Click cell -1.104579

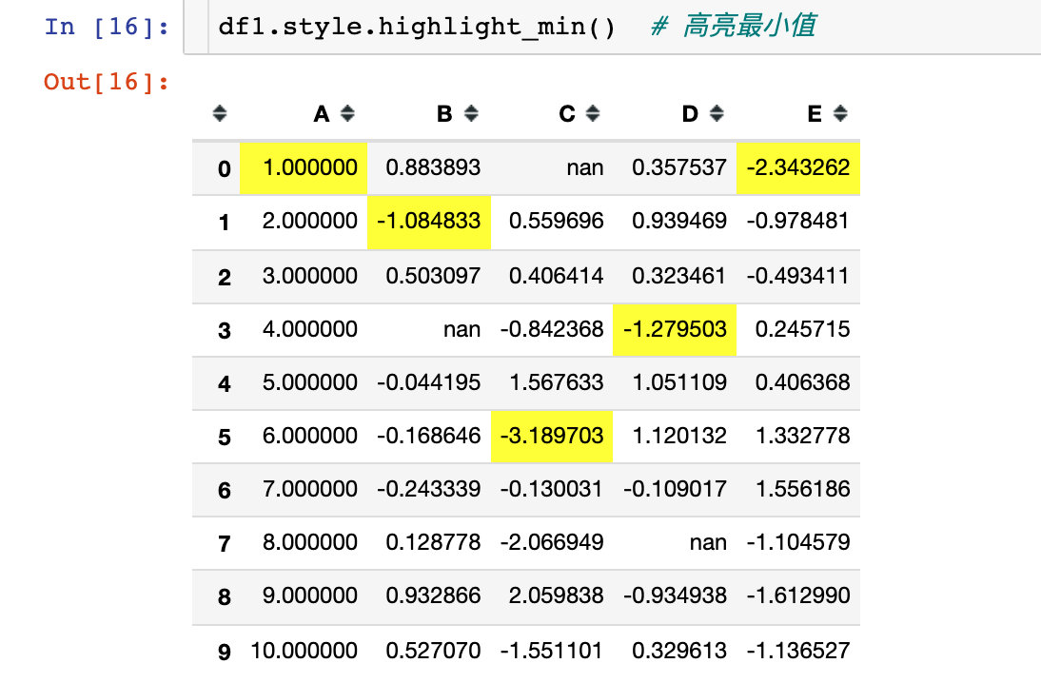pos(798,543)
